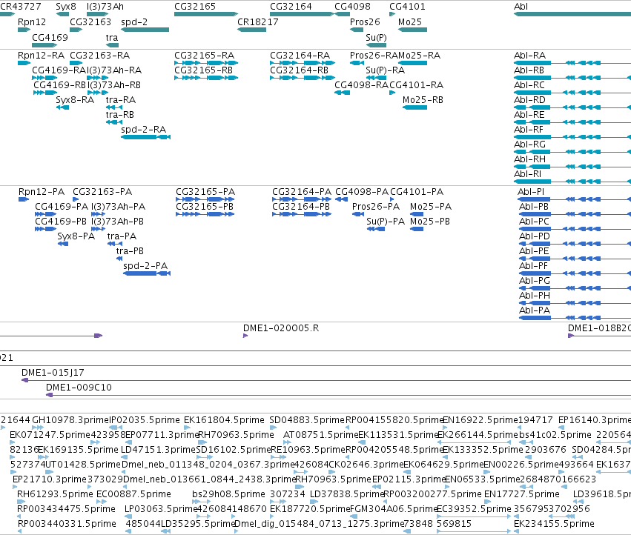The height and width of the screenshot is (535, 631).
Task: Click the Abl gene label
Action: [x=521, y=7]
